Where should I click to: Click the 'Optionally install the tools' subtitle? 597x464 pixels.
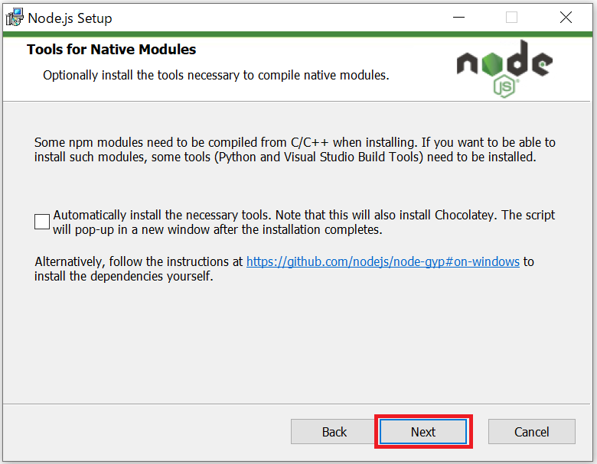point(216,76)
